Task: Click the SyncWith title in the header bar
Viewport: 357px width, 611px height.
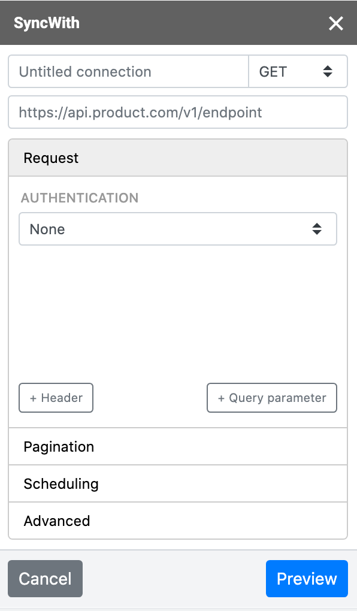Action: pos(46,23)
